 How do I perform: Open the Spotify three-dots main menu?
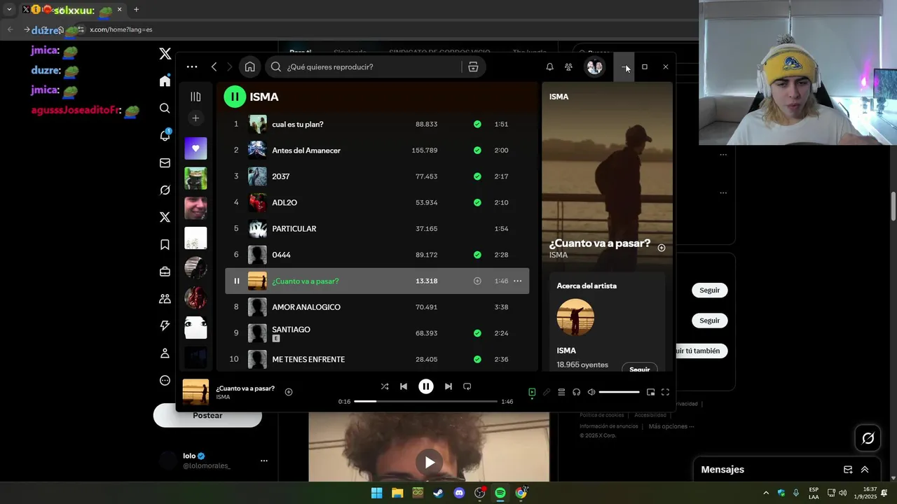coord(192,67)
